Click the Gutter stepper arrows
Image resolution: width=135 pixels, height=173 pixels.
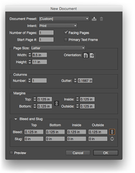(75, 81)
